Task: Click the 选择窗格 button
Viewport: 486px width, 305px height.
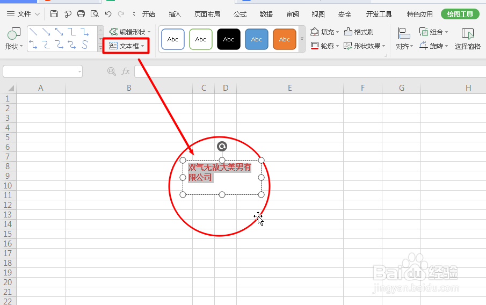Action: (x=467, y=39)
